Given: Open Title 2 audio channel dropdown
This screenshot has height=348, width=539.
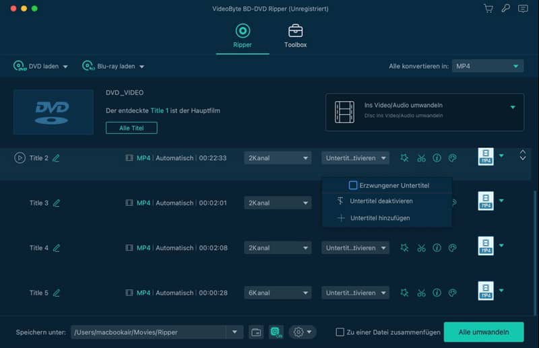Looking at the screenshot, I should coord(278,158).
